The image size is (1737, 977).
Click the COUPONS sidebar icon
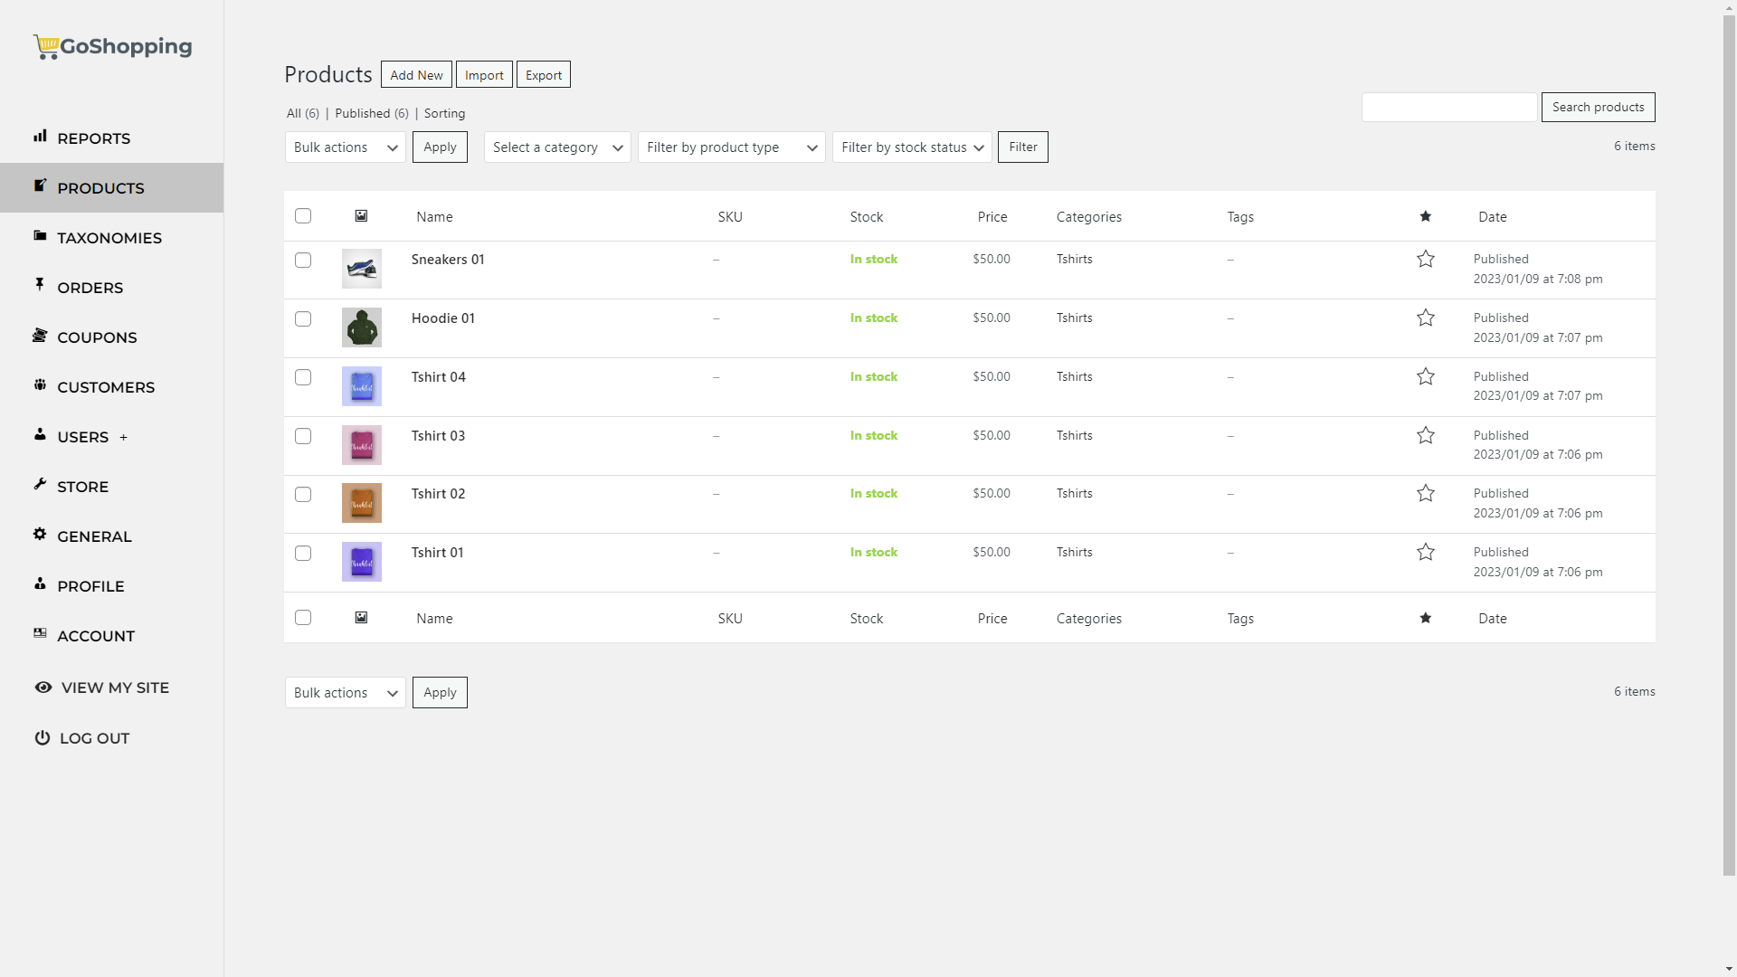(x=40, y=336)
